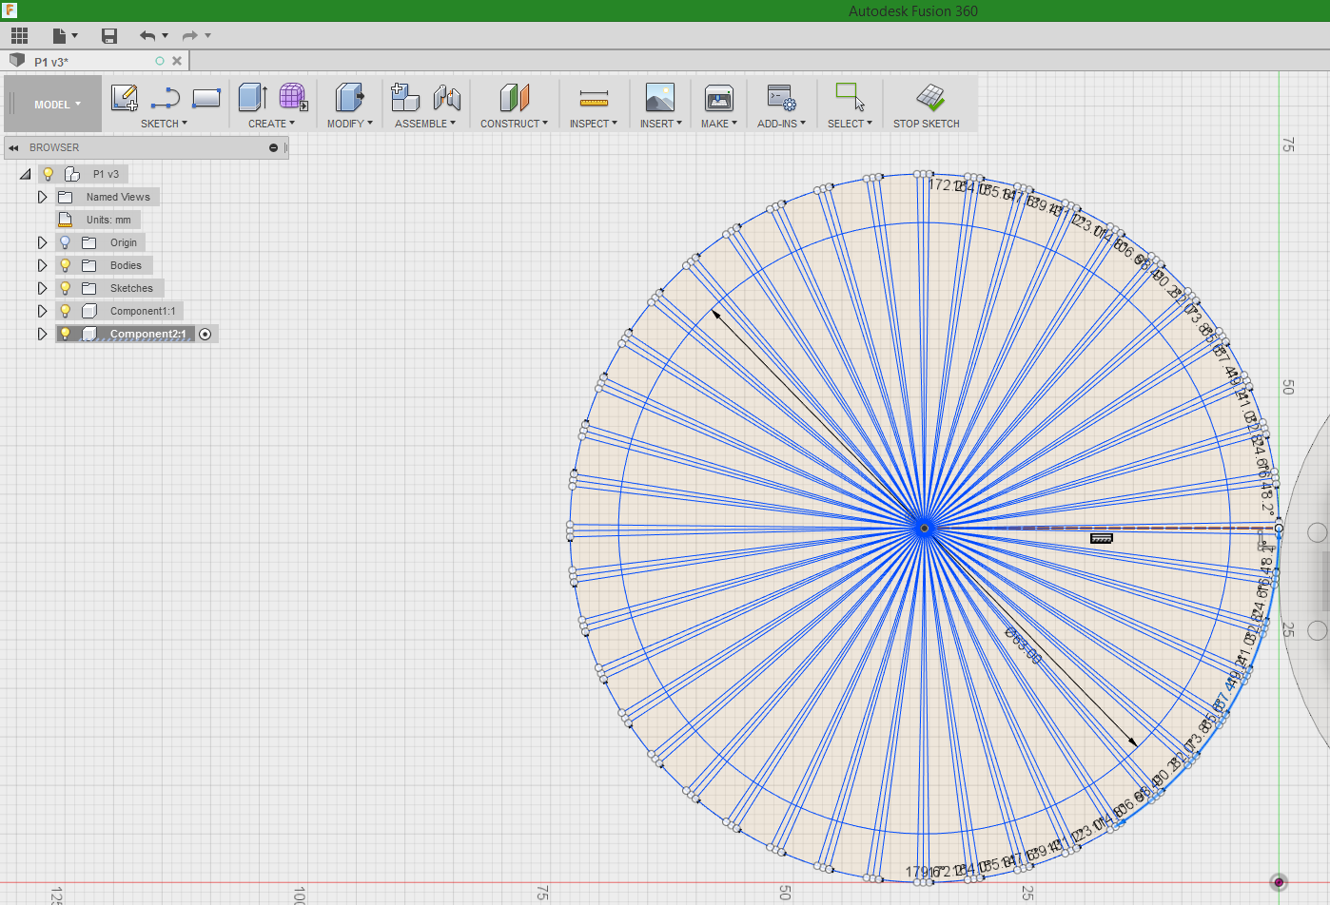Open the ASSEMBLE dropdown menu
Screen dimensions: 1330x905
point(425,124)
